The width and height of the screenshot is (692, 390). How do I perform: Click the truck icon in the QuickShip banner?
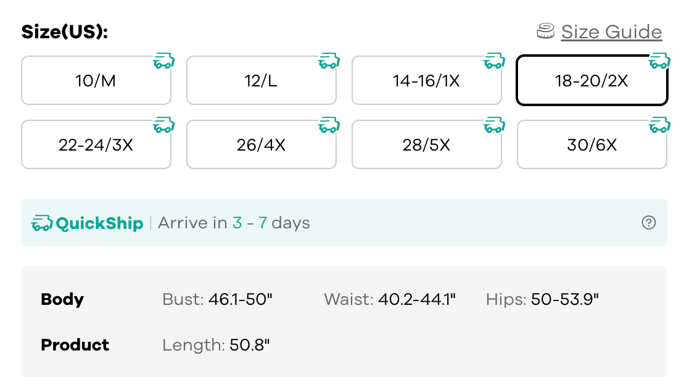pyautogui.click(x=42, y=223)
